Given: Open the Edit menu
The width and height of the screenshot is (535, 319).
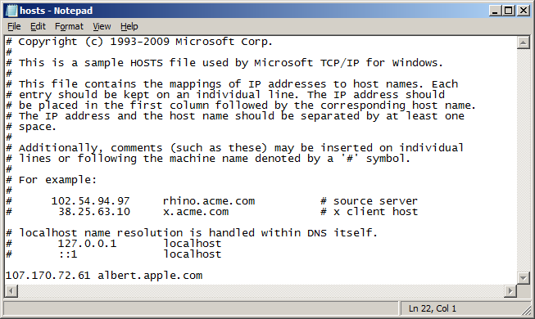Looking at the screenshot, I should coord(38,26).
